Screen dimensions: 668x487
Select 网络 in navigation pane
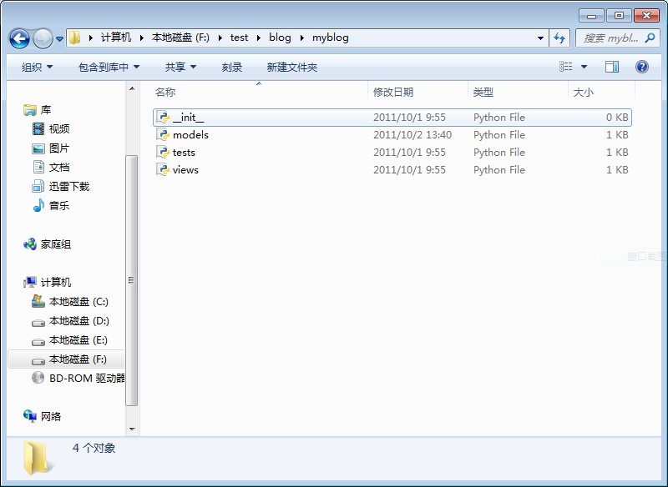tap(43, 416)
